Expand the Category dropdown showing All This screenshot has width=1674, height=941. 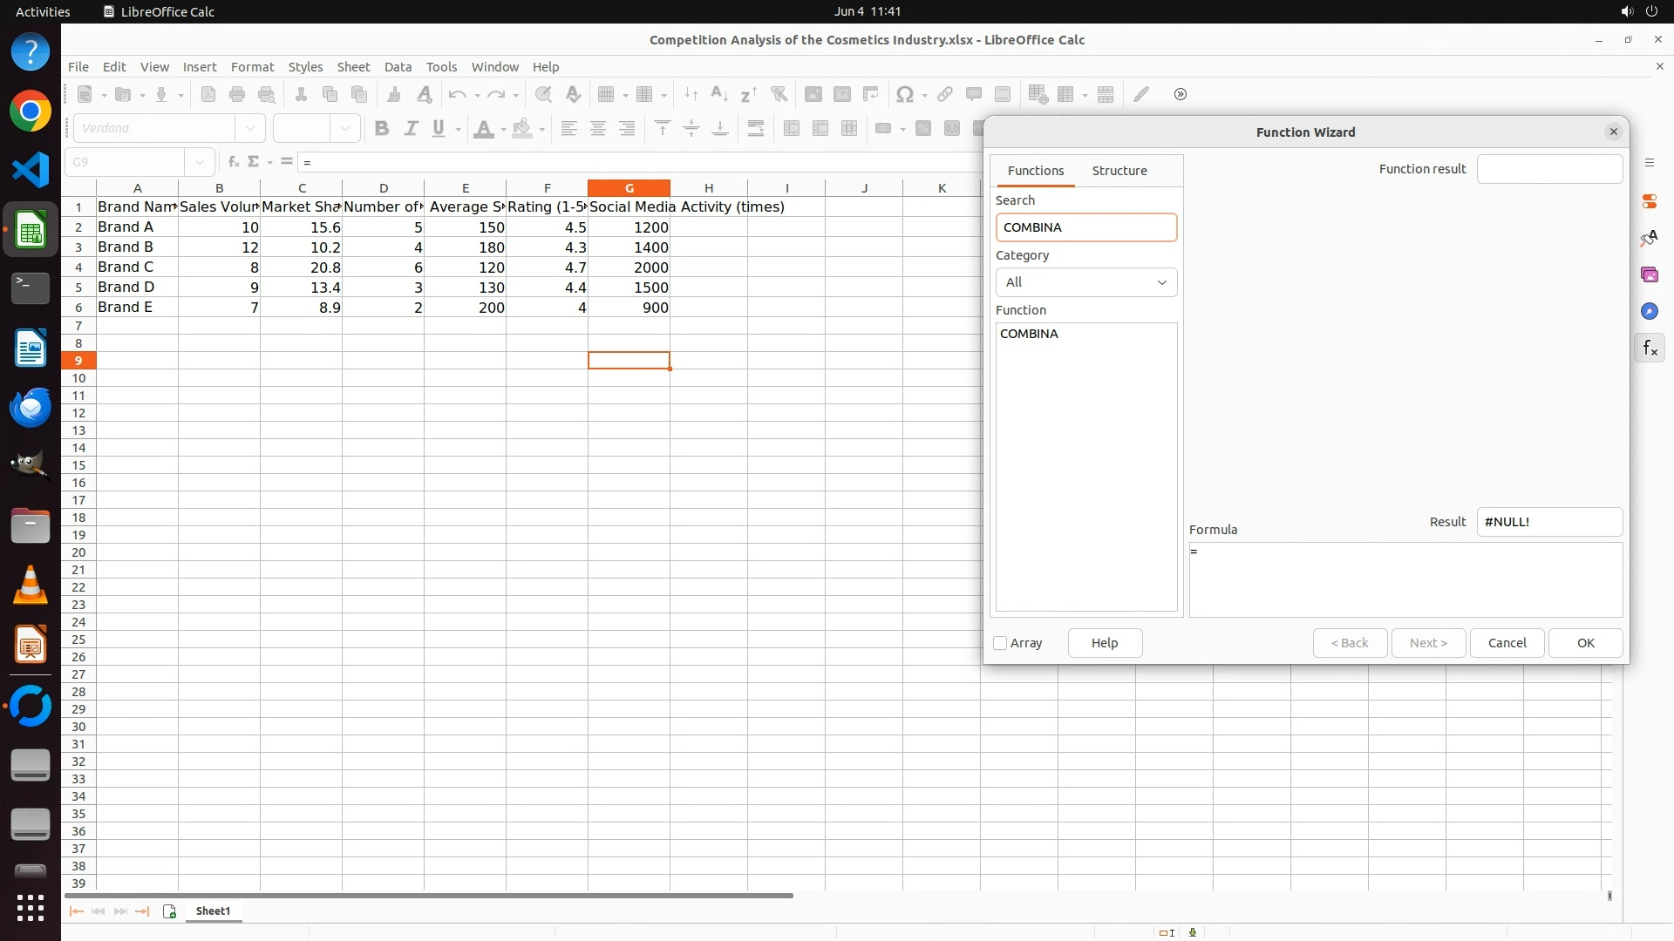(x=1085, y=282)
